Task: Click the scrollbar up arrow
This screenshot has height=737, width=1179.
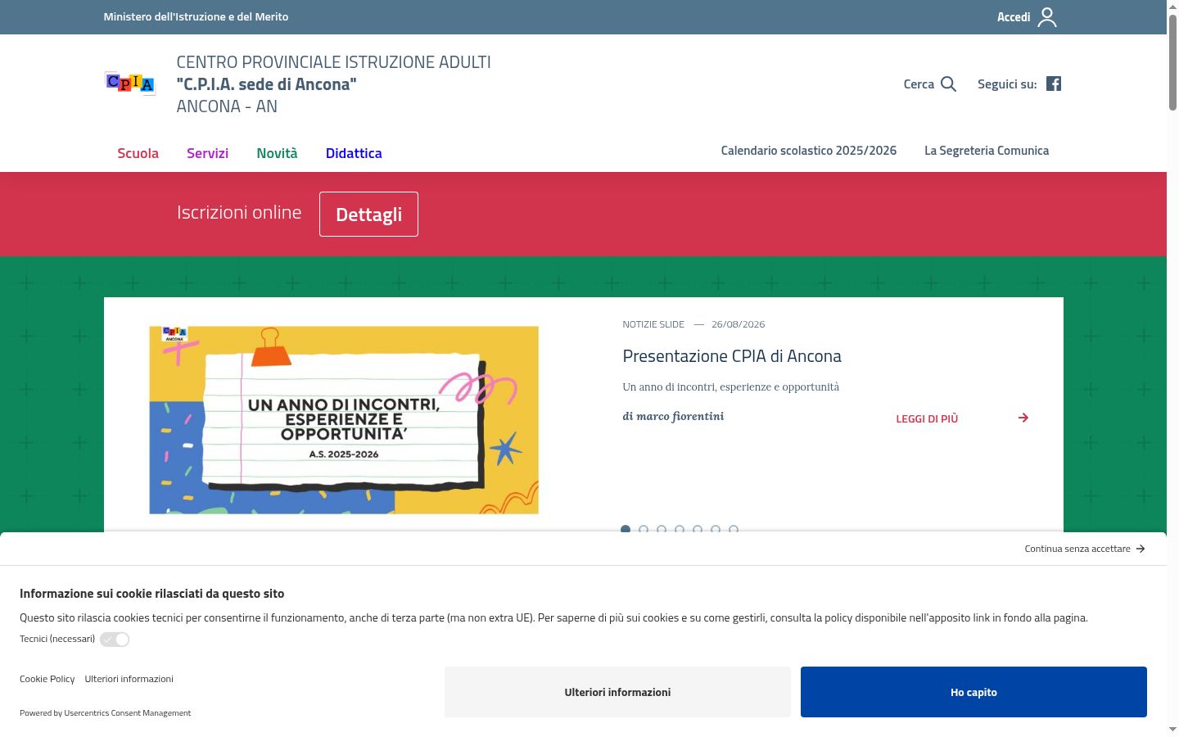Action: tap(1172, 7)
